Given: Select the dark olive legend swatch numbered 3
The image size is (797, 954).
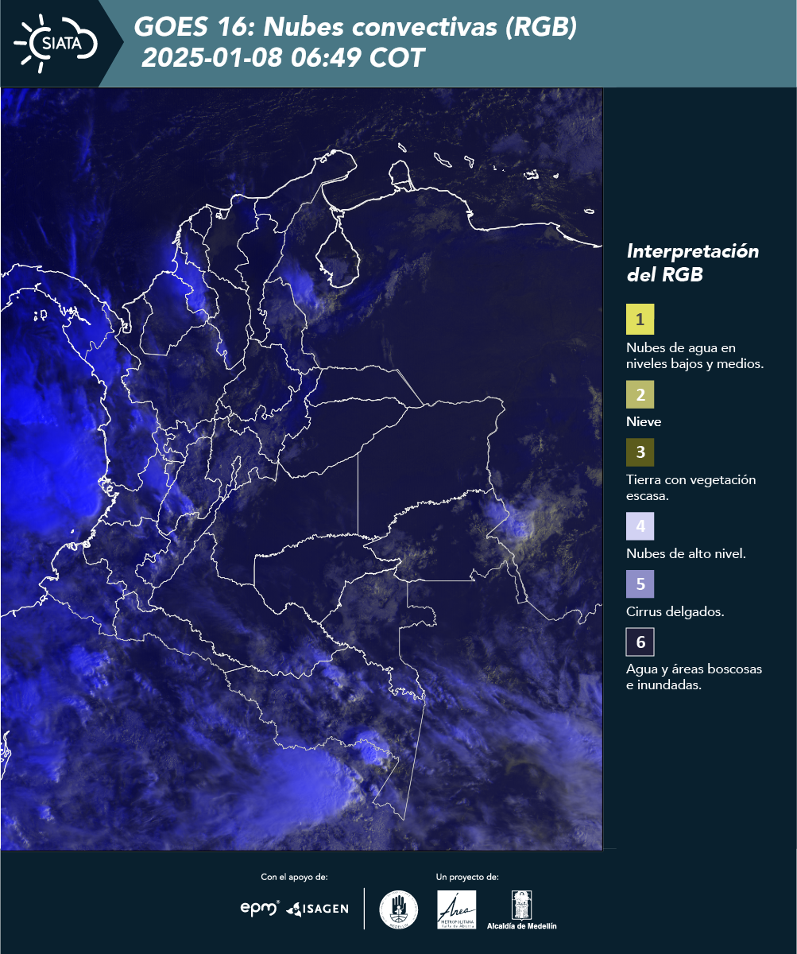Looking at the screenshot, I should [x=640, y=452].
